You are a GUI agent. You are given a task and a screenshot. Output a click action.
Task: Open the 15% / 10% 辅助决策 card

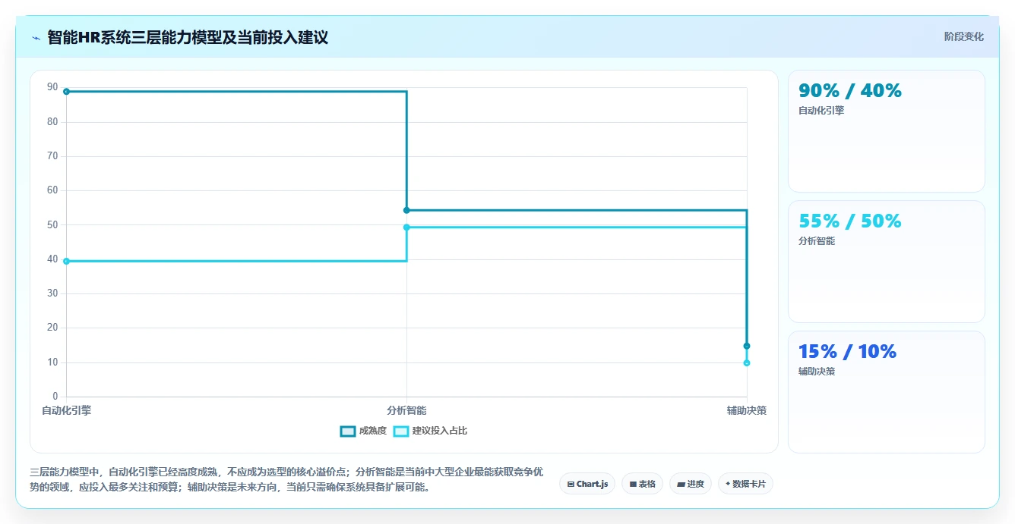(886, 392)
